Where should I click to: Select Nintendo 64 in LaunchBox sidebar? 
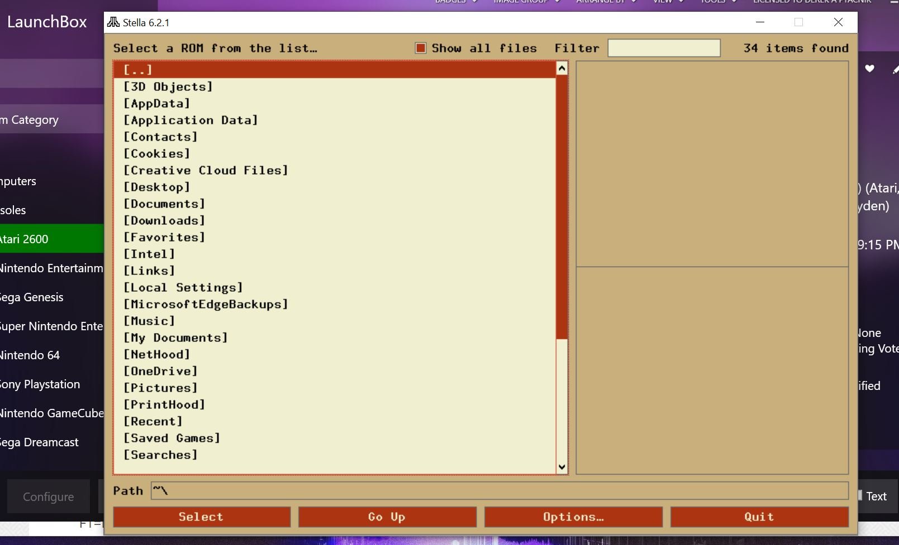coord(52,355)
